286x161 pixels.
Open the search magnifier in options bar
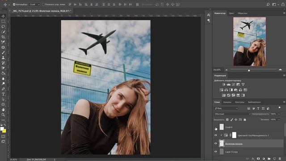point(268,4)
